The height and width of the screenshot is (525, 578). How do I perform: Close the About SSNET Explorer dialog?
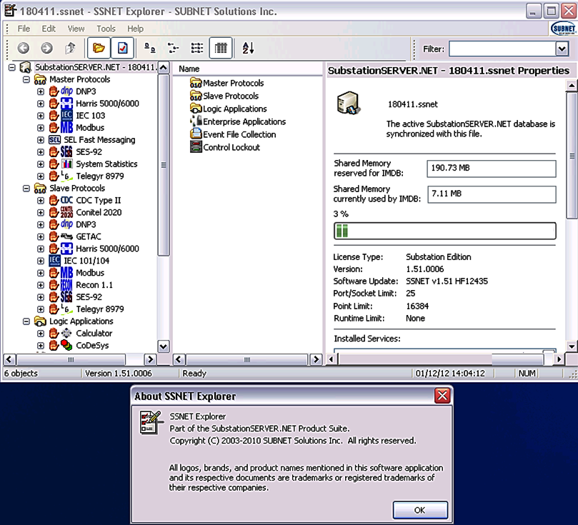point(442,396)
